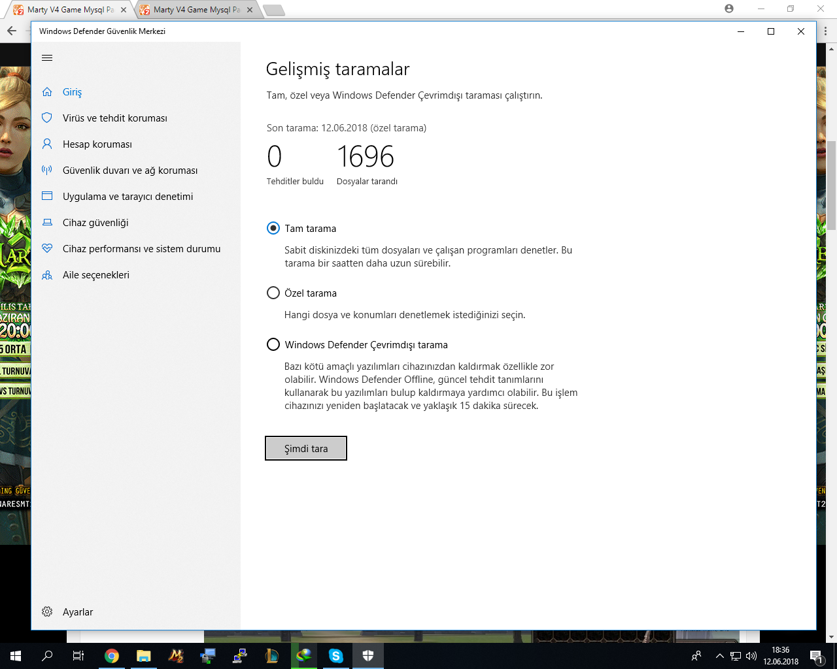Open the Metin2 M icon on taskbar
837x669 pixels.
click(176, 656)
